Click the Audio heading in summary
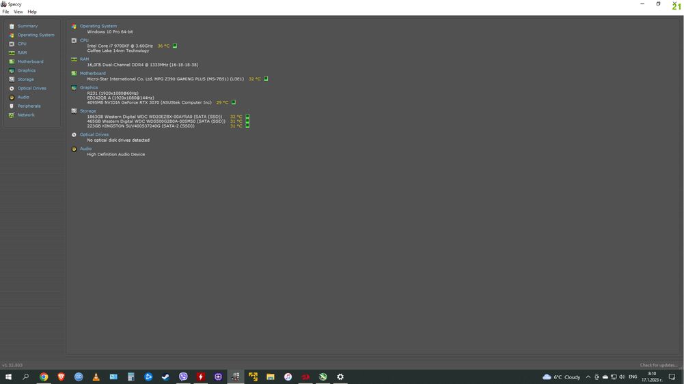This screenshot has height=384, width=684. 85,149
